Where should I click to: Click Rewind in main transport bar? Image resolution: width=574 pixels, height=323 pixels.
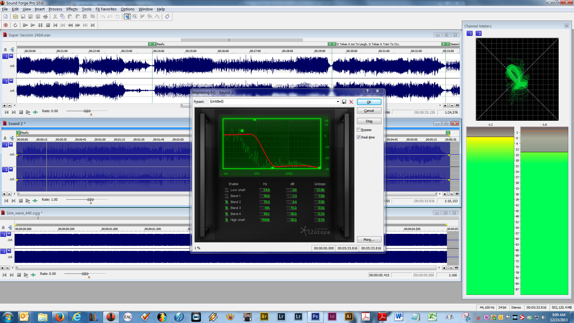pos(70,25)
